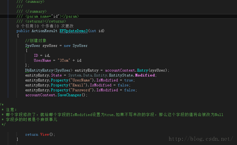Screen dimensions: 237x145
Task: Click the "false" value on the Password line
Action: pos(130,90)
